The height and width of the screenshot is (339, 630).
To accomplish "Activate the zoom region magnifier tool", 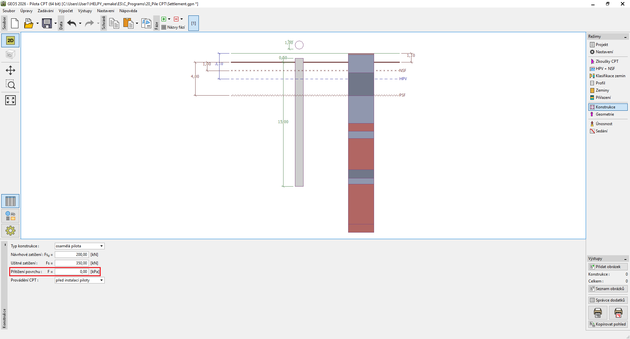I will tap(10, 85).
